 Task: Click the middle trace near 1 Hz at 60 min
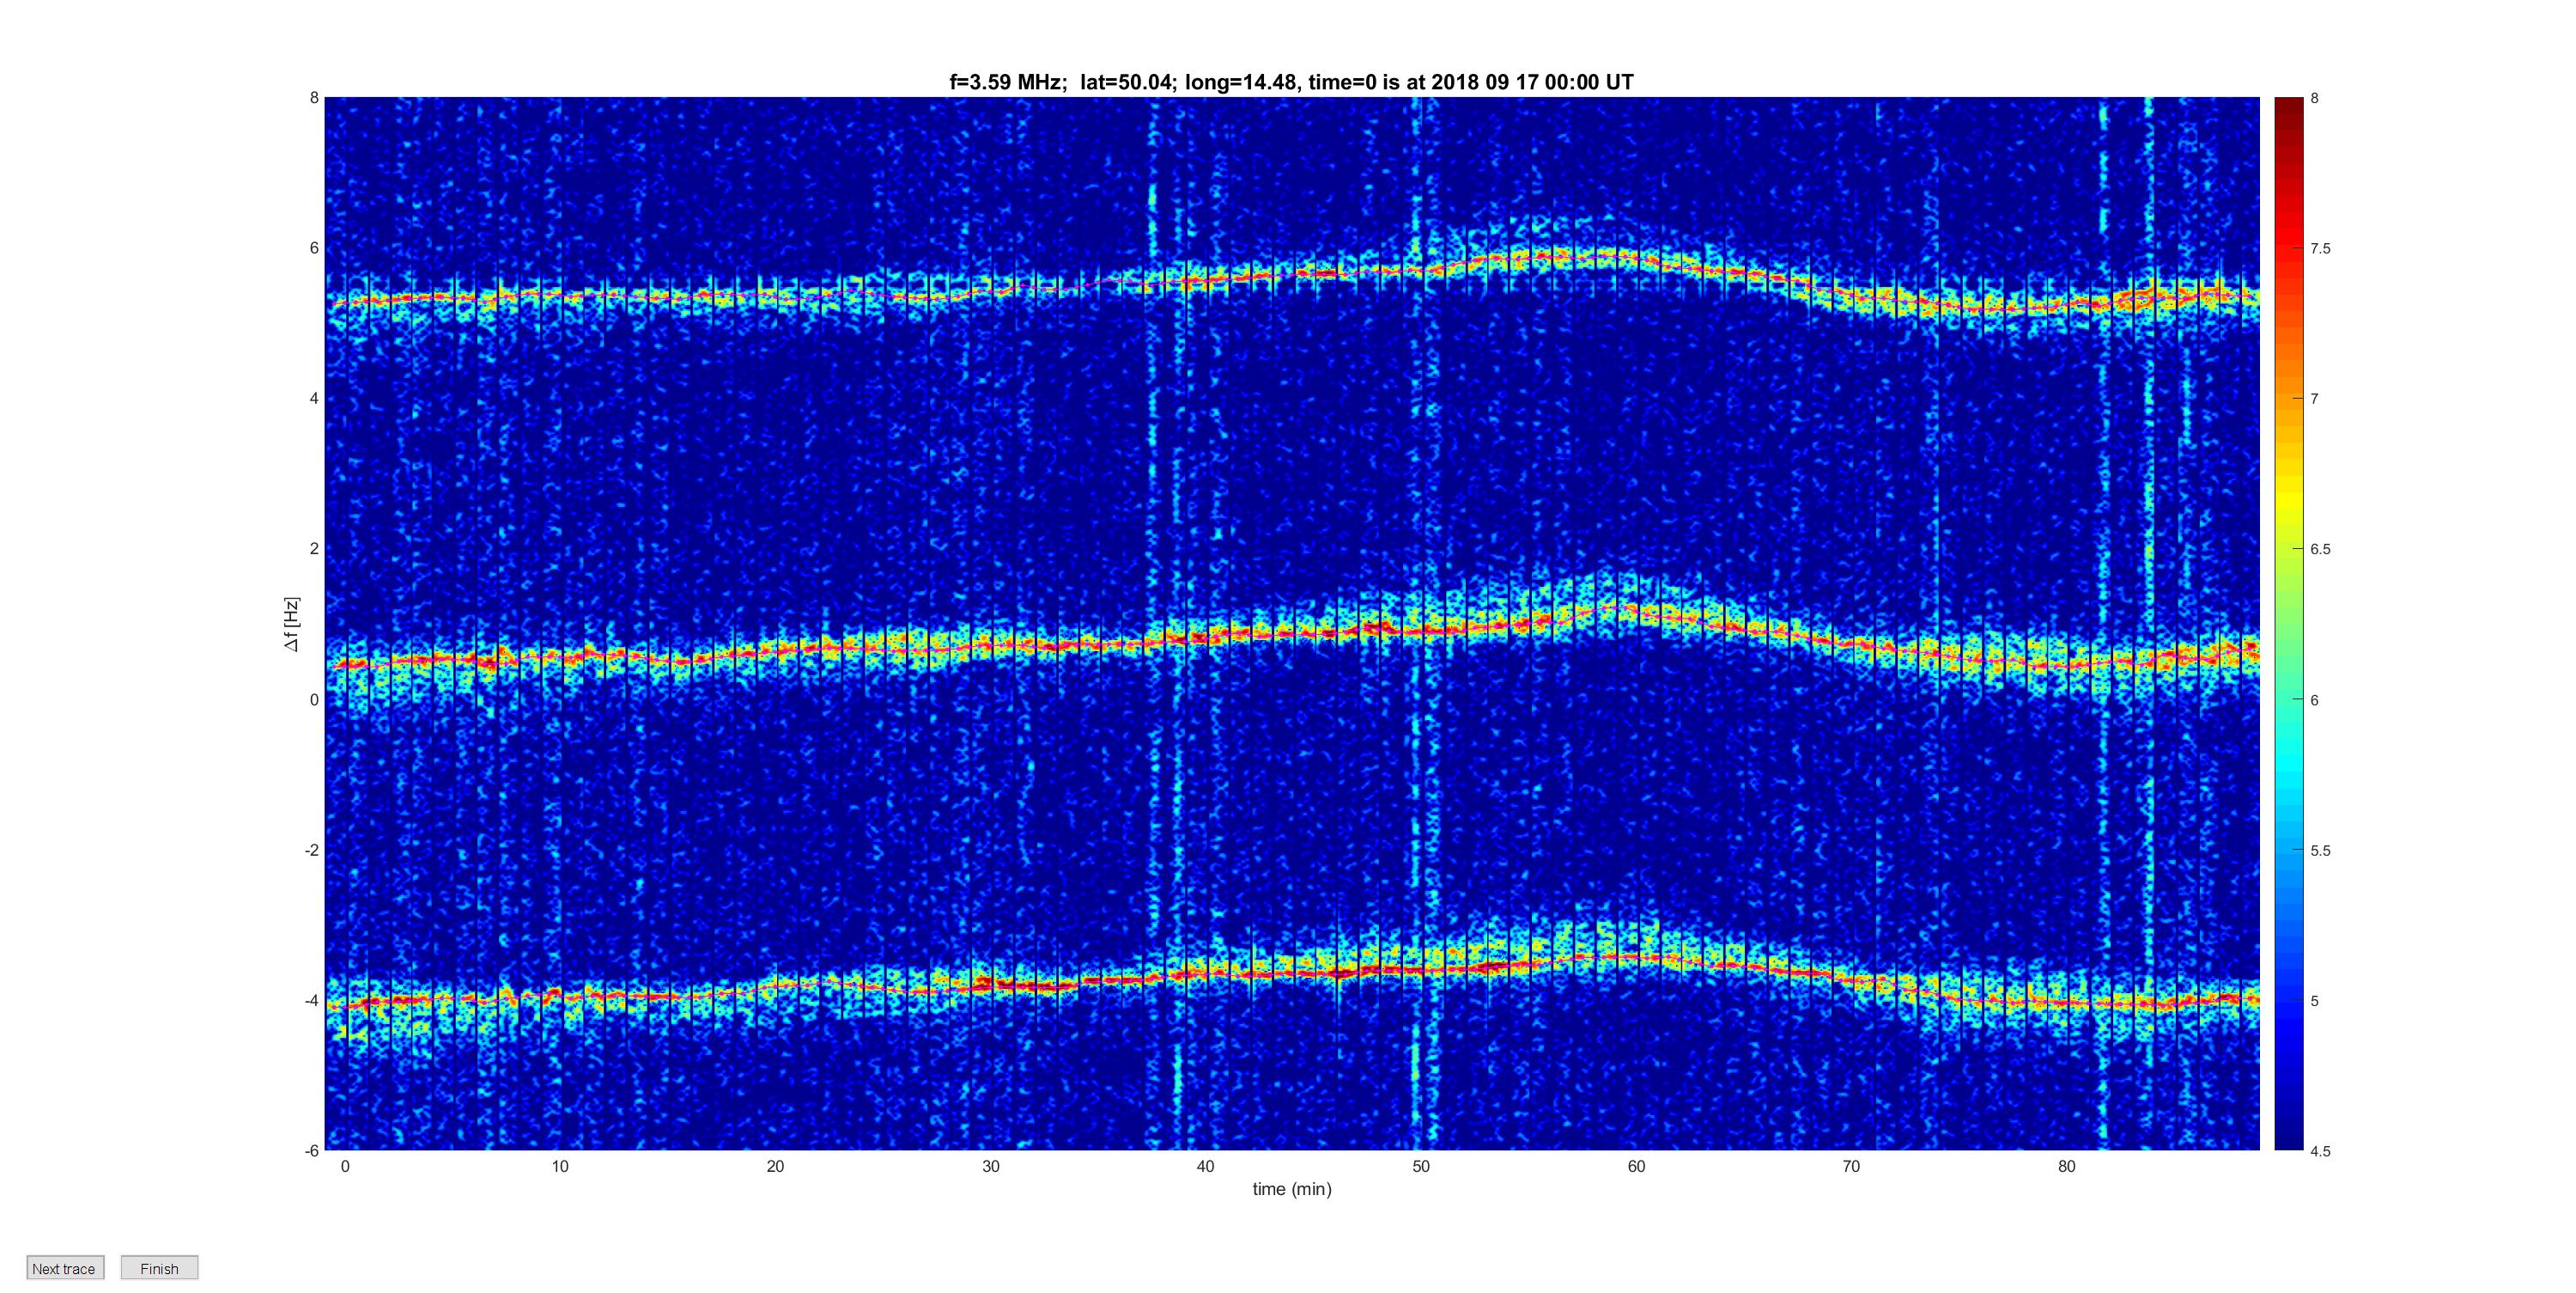tap(1636, 611)
